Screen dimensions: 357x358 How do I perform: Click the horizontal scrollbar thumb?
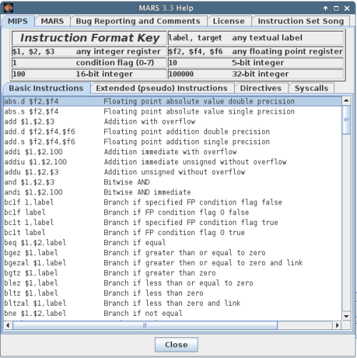(145, 325)
